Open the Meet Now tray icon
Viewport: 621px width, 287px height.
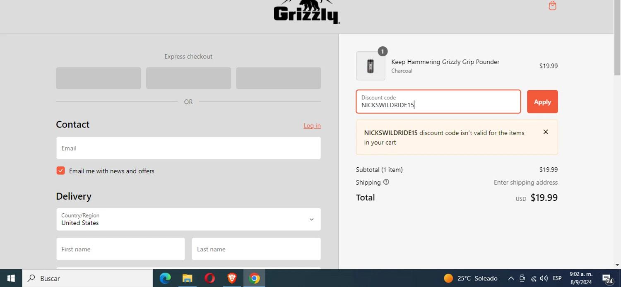pos(522,278)
